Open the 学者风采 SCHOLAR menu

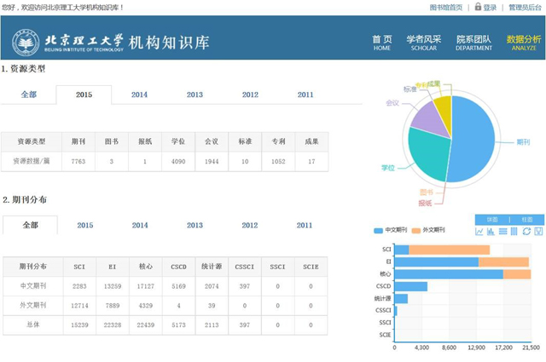pyautogui.click(x=424, y=43)
